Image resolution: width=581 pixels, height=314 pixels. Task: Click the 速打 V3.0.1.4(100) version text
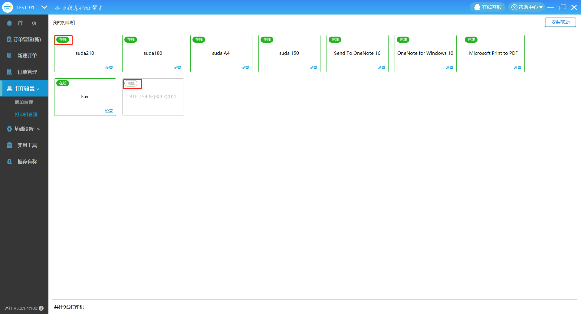[21, 308]
